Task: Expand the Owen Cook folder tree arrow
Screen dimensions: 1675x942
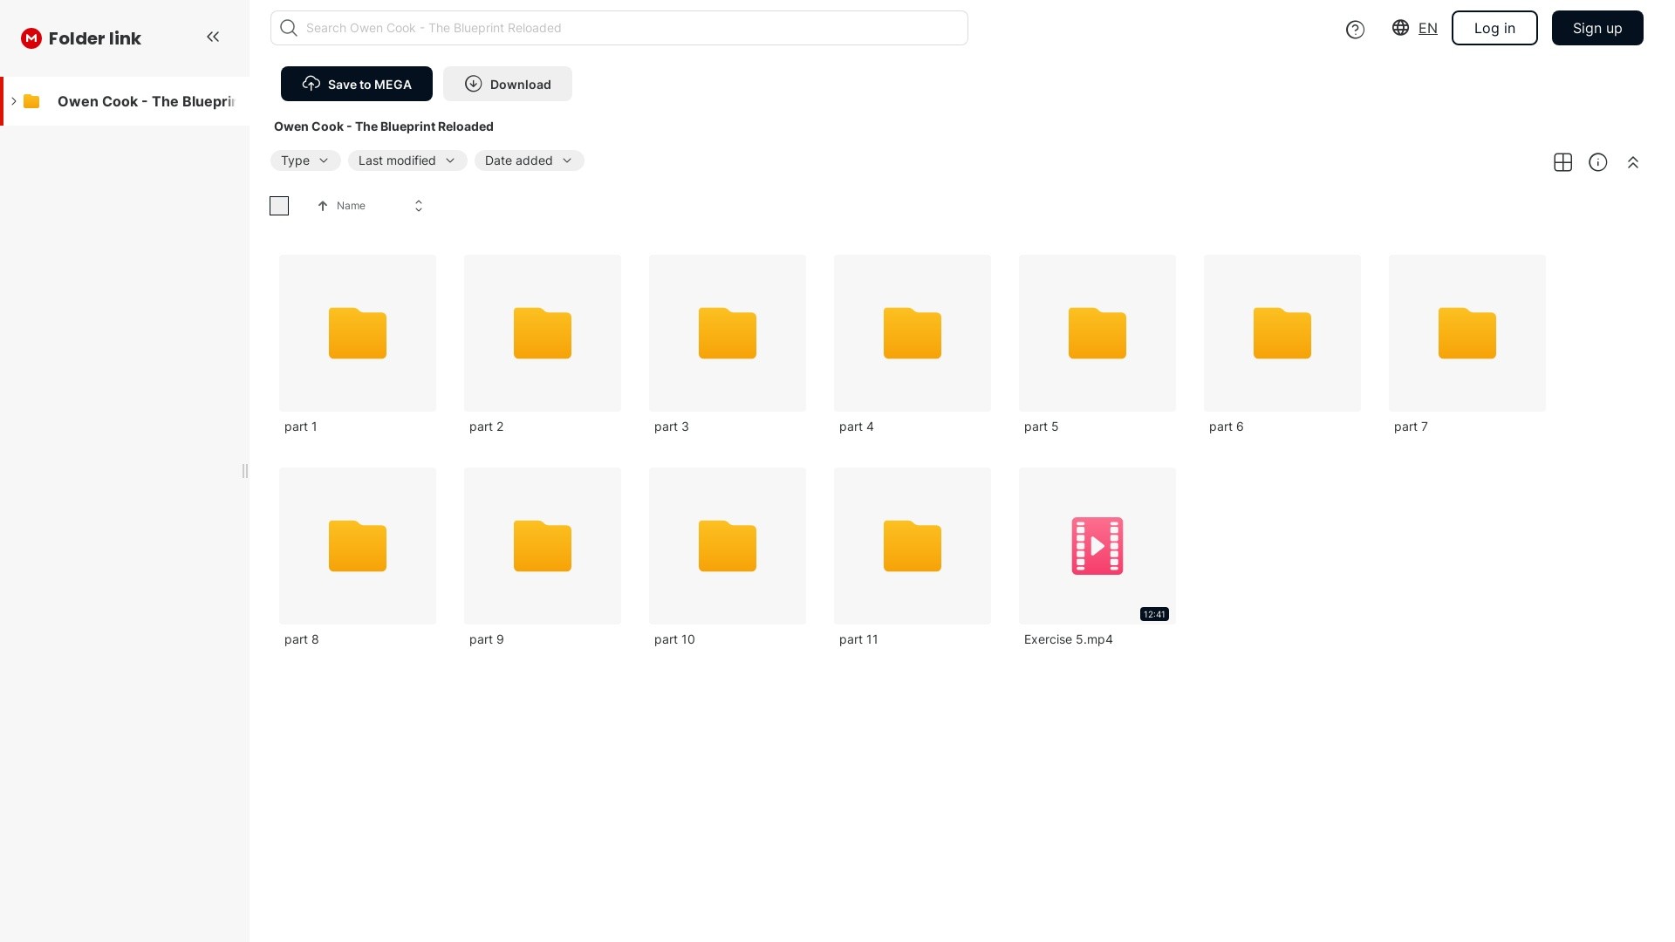Action: (x=14, y=101)
